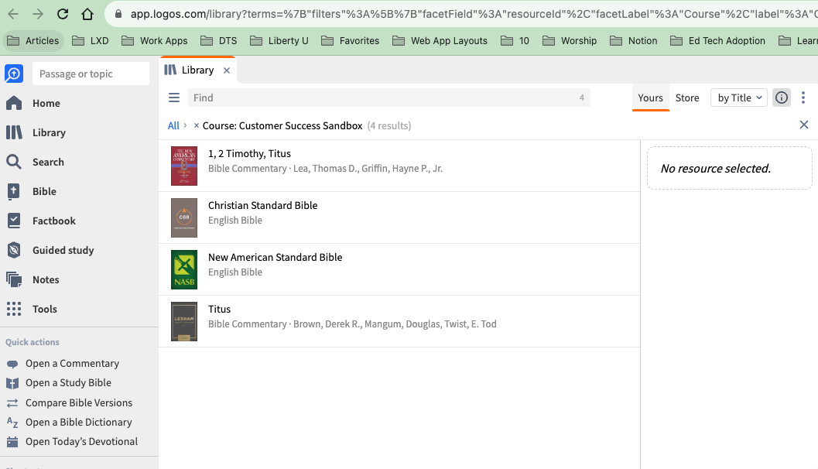Open the library hamburger filter menu
This screenshot has height=469, width=818.
coord(174,98)
